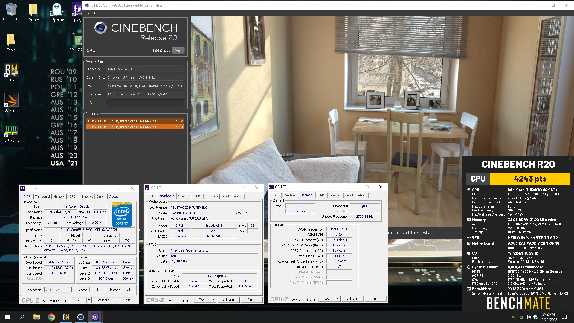Open the cpuz desktop icon
Image resolution: width=574 pixels, height=323 pixels.
point(77,13)
